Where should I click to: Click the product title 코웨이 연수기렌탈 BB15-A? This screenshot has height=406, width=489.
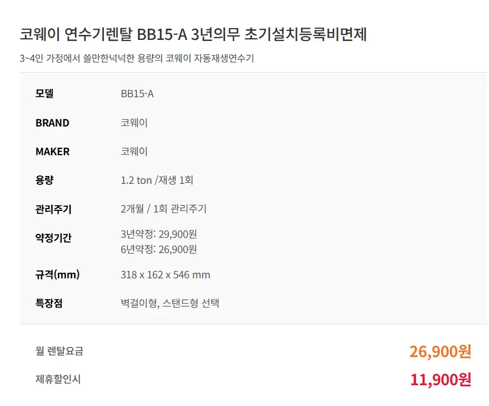(x=193, y=35)
